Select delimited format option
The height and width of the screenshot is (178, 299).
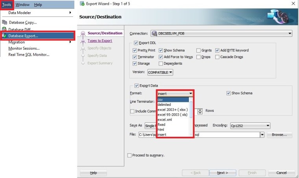(x=173, y=104)
